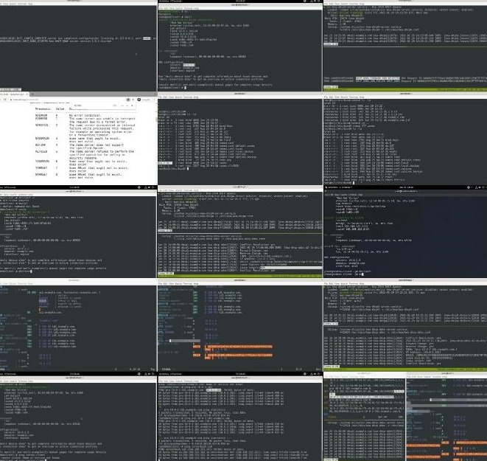The image size is (487, 461).
Task: Click the clock in the ping-output thumbnail's top bar
Action: point(239,374)
